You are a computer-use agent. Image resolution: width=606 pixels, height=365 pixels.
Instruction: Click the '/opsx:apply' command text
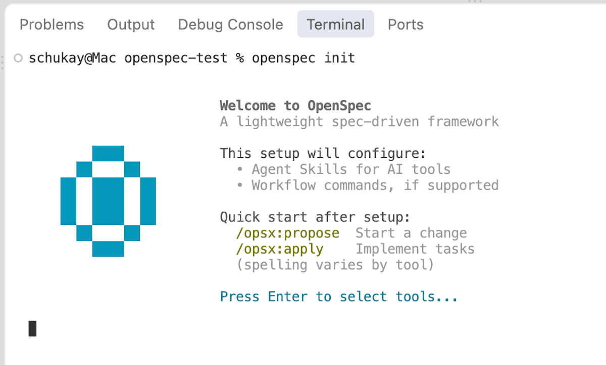coord(279,249)
